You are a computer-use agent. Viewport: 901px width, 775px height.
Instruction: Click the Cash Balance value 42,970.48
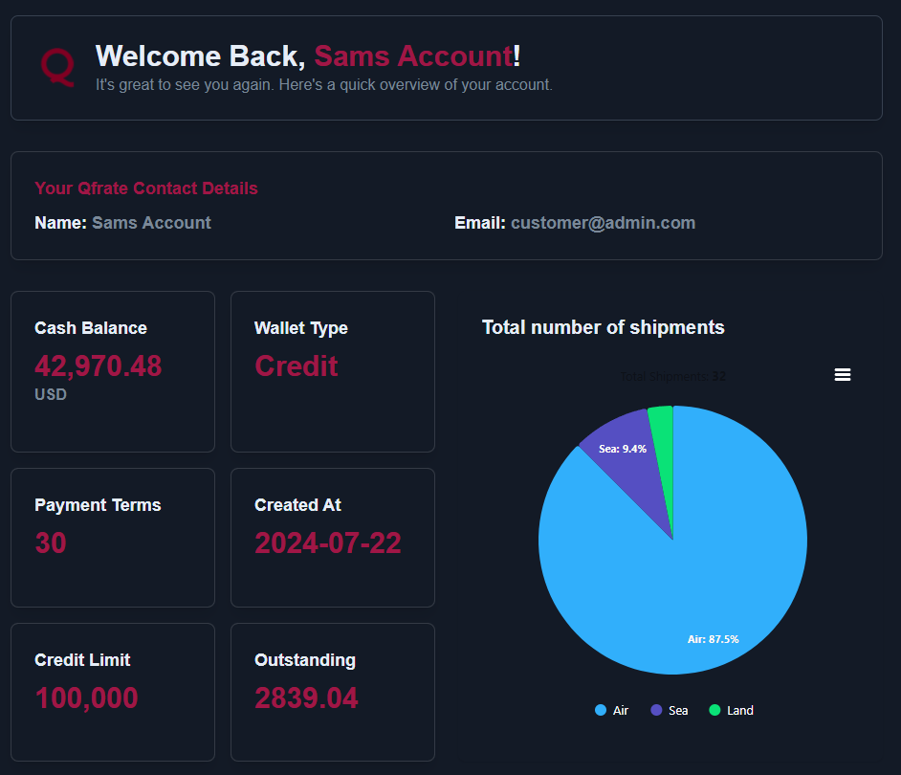coord(99,366)
